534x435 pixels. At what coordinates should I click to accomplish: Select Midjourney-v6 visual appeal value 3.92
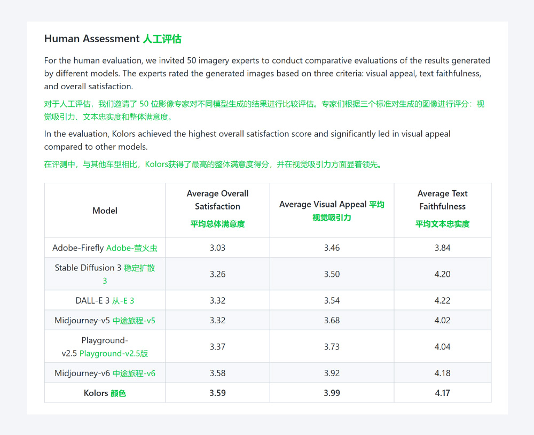(332, 373)
